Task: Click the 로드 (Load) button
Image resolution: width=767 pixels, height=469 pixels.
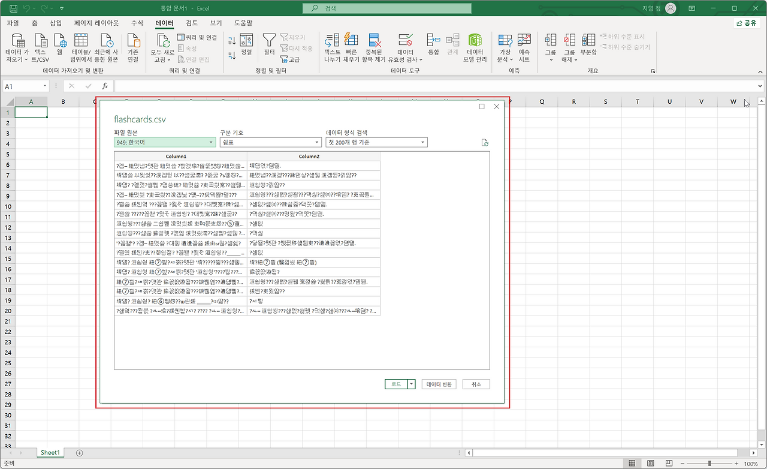Action: pyautogui.click(x=396, y=384)
